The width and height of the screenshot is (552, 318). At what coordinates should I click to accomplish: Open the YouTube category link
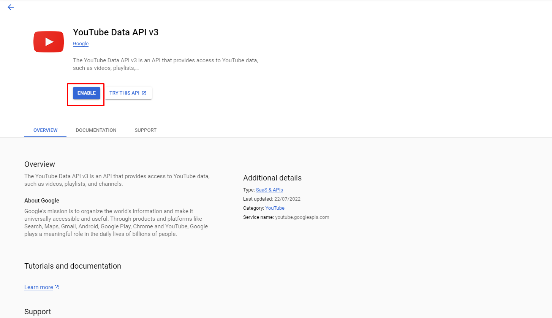click(275, 208)
